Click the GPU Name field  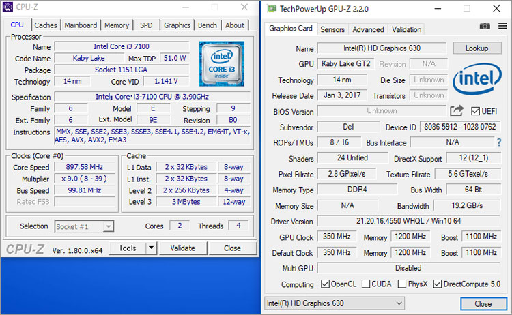[x=382, y=48]
